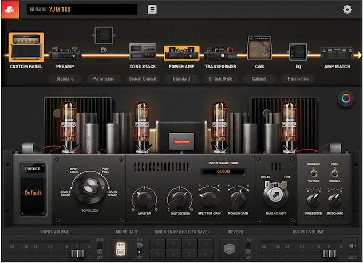The height and width of the screenshot is (263, 363).
Task: Open the preset list menu icon
Action: click(152, 10)
